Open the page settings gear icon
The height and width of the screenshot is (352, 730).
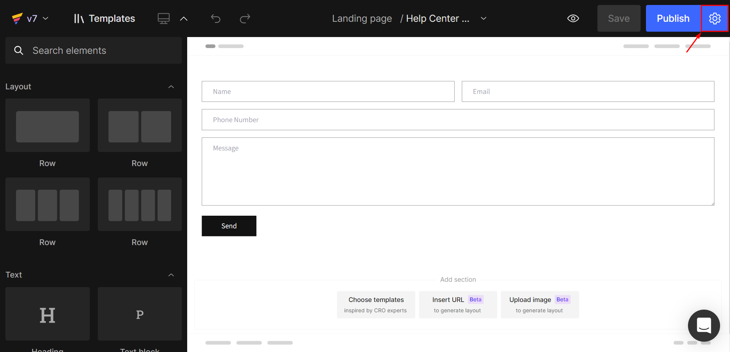tap(714, 18)
